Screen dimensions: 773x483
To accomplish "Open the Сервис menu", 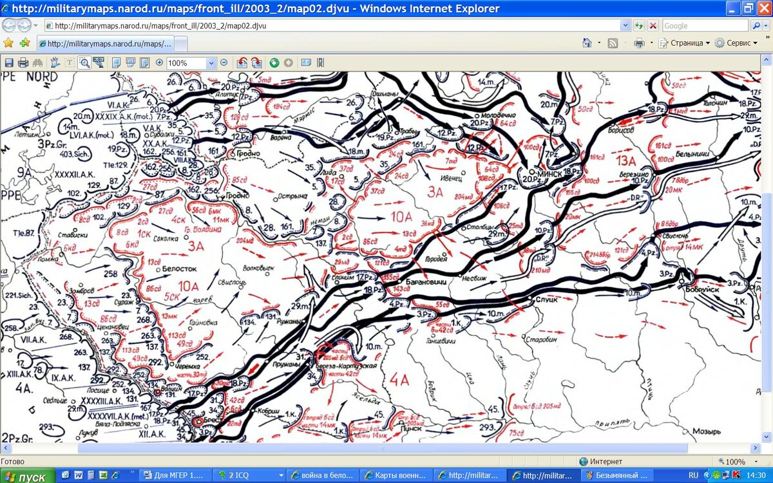I will tap(736, 43).
